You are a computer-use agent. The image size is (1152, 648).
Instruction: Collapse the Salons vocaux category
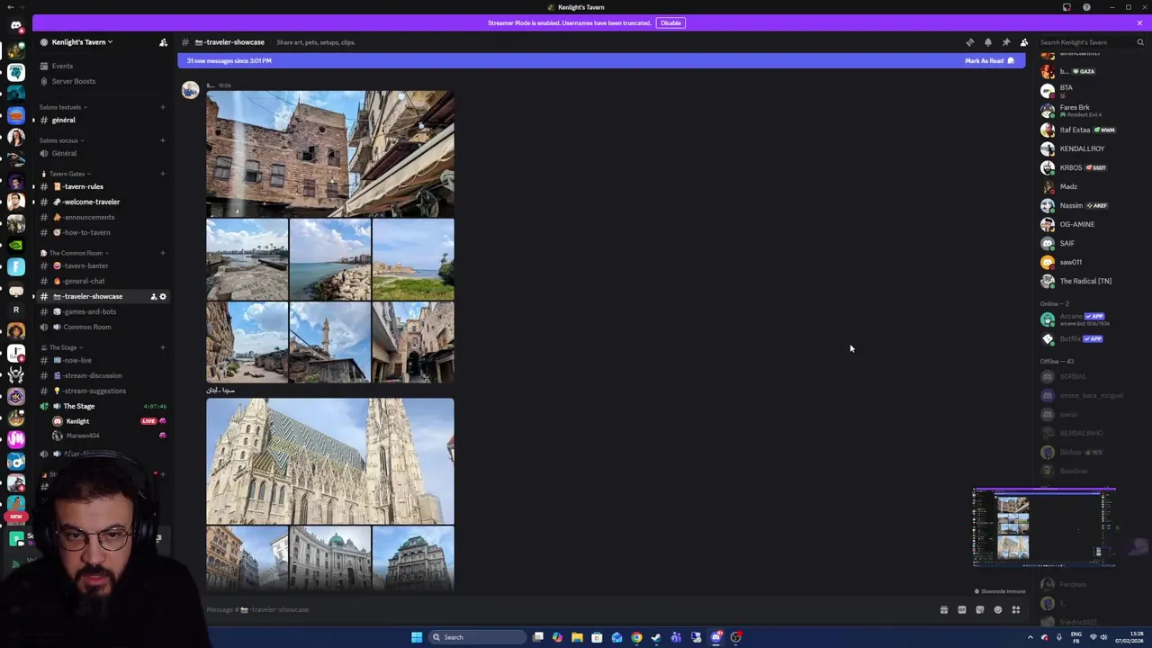[61, 140]
